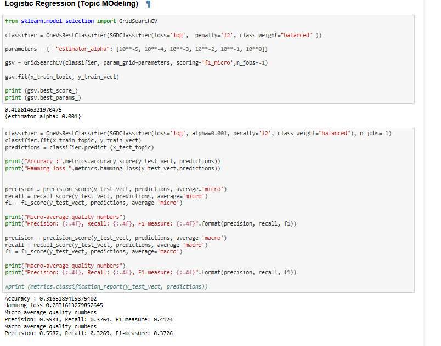Screen dimensions: 441x346
Task: Select the output line 'Precision: 0.5931, Recall: 0.3764...'
Action: [89, 319]
